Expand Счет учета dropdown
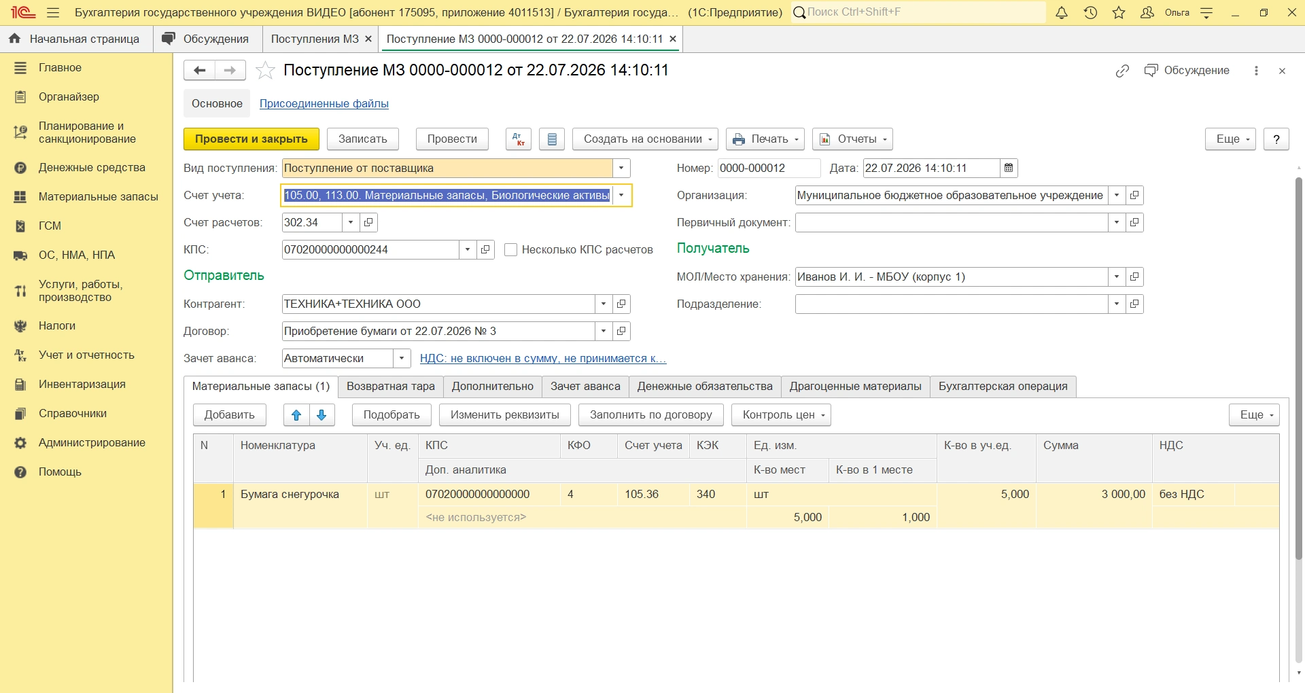The width and height of the screenshot is (1305, 693). coord(621,195)
